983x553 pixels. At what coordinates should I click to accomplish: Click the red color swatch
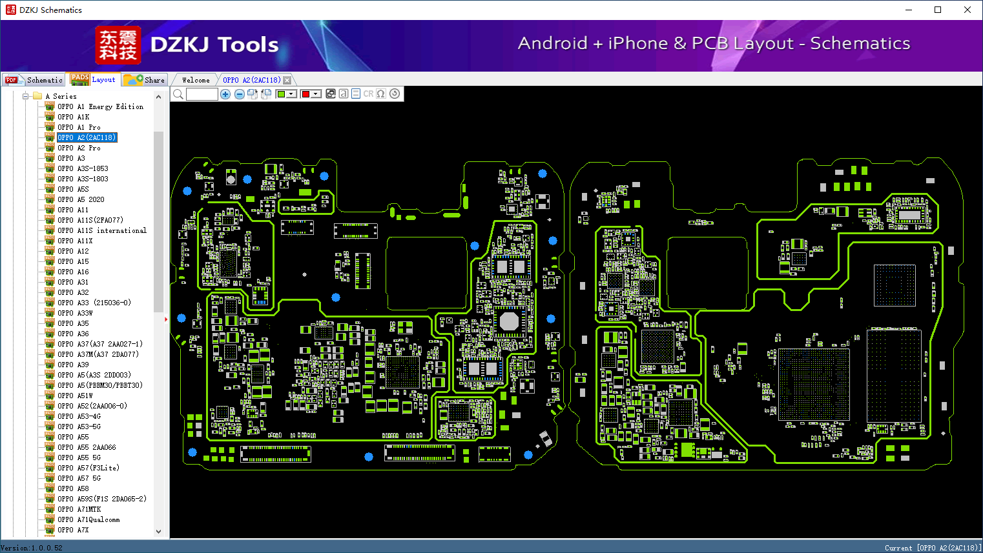pos(305,94)
